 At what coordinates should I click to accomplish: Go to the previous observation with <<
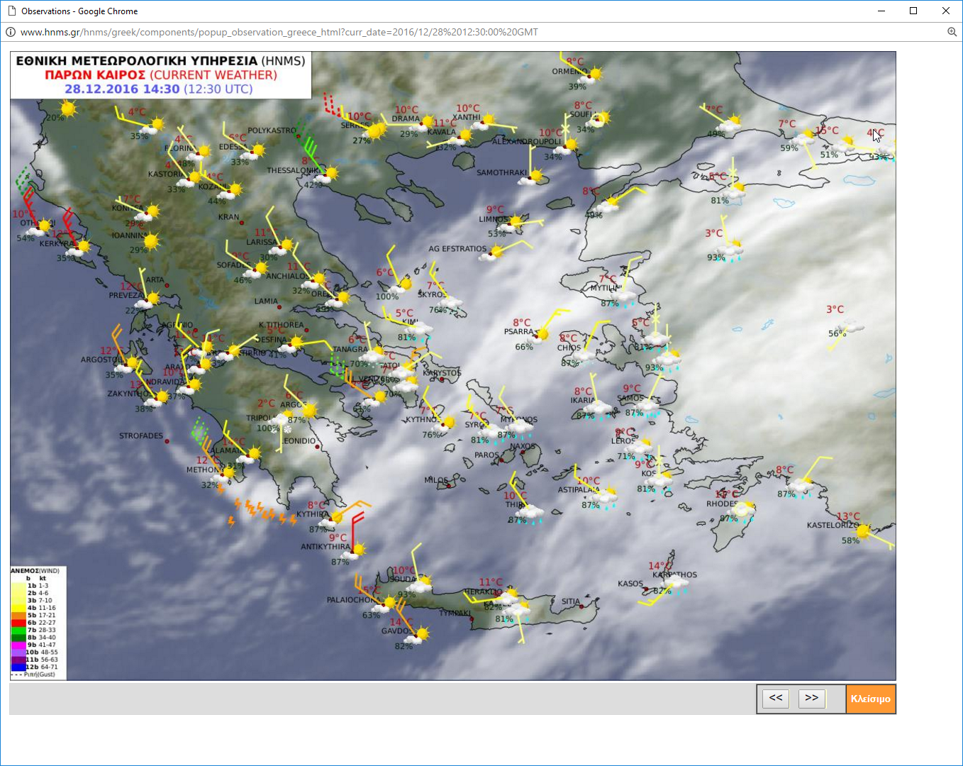[x=776, y=698]
